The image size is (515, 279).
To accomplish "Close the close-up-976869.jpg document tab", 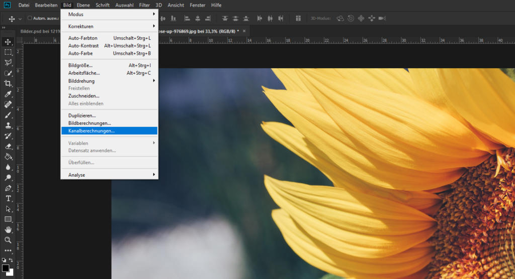I will coord(244,31).
